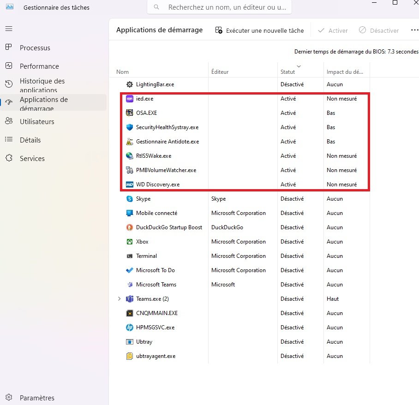Viewport: 419px width, 405px height.
Task: Open the Processus page
Action: tap(35, 48)
